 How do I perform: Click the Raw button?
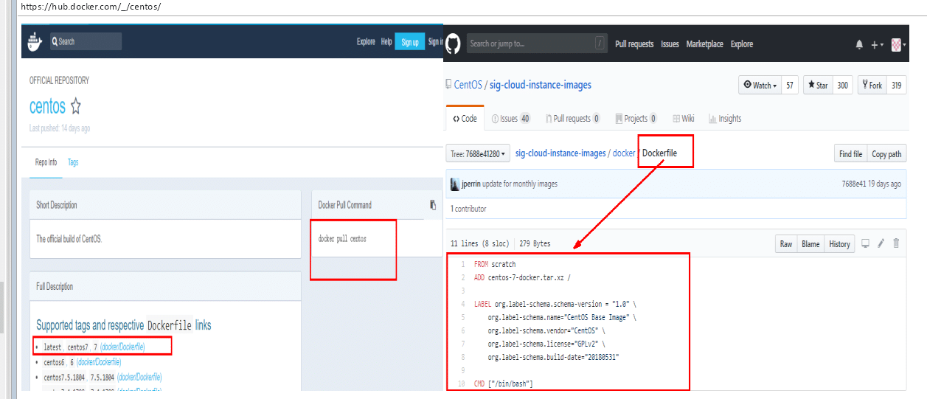click(x=786, y=244)
